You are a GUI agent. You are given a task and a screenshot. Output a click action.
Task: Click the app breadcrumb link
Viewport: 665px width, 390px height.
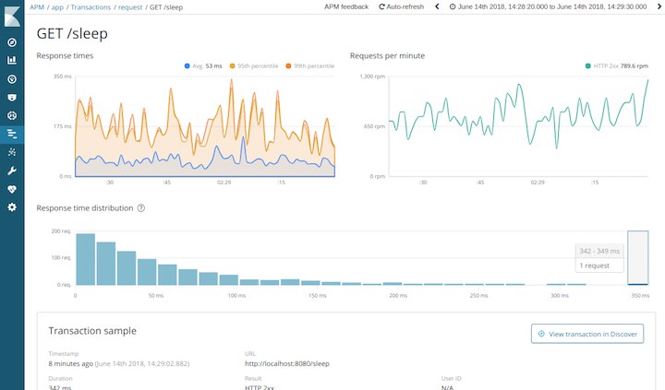(57, 7)
